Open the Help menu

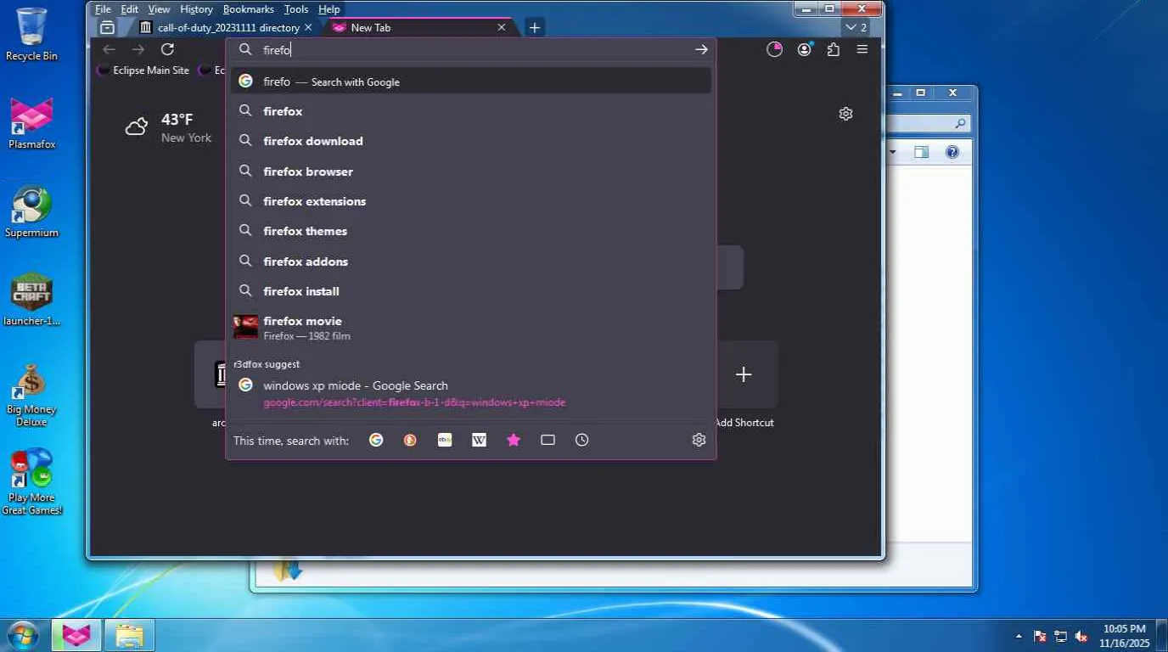point(328,9)
